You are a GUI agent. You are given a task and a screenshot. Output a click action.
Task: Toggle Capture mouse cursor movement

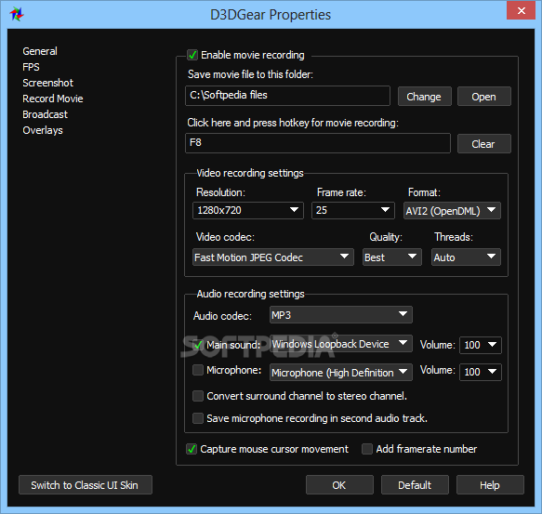tap(192, 449)
